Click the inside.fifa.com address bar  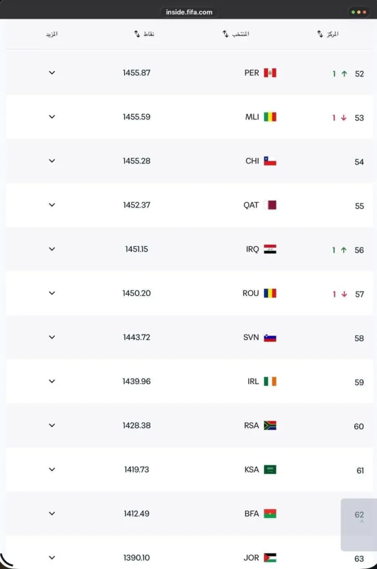189,12
